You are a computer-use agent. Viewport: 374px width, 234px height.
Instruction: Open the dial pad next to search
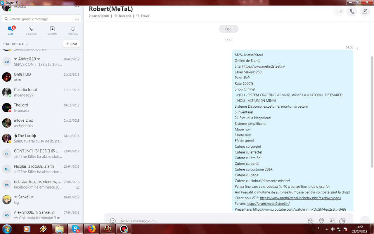[77, 18]
